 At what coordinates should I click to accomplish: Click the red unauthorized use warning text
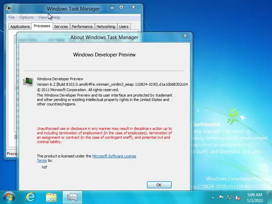point(104,135)
